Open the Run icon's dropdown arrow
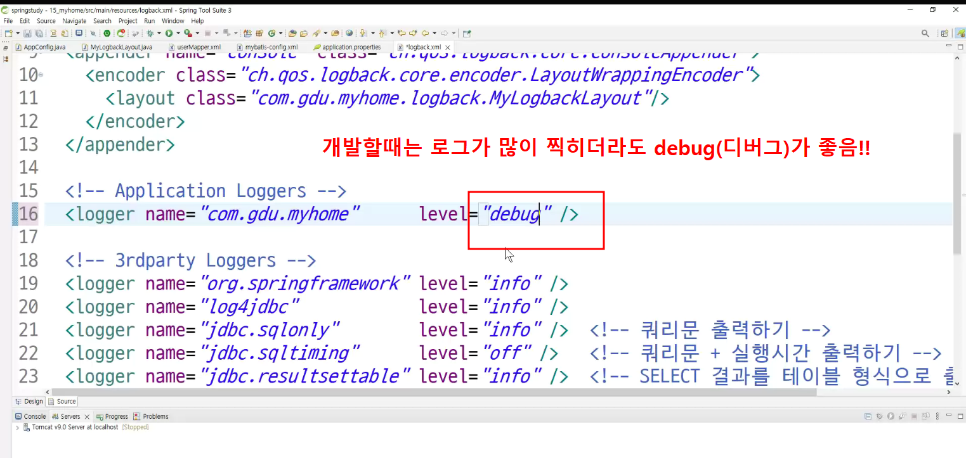The height and width of the screenshot is (458, 966). (178, 33)
